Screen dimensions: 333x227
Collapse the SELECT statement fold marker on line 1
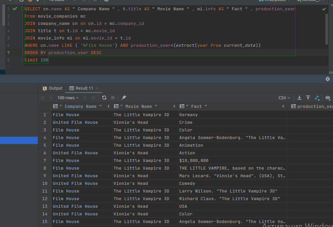[23, 9]
